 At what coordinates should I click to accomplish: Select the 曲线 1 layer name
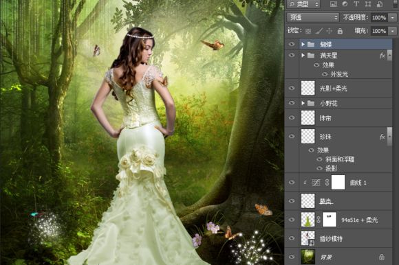pyautogui.click(x=358, y=183)
